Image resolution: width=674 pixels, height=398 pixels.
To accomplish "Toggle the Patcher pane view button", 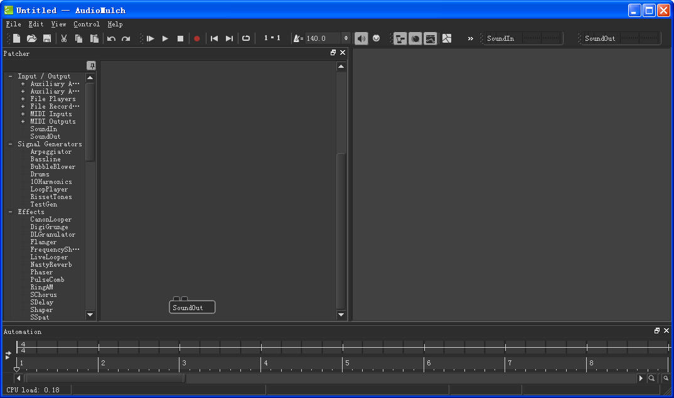I will pos(400,38).
